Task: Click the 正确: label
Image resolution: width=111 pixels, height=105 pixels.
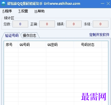Action: [34, 24]
